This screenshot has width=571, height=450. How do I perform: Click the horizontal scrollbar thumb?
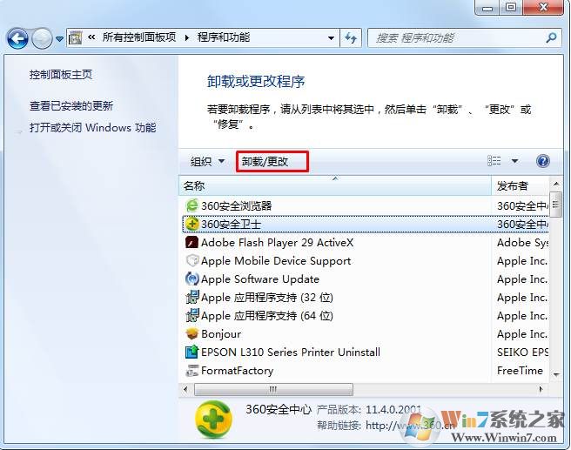(273, 390)
